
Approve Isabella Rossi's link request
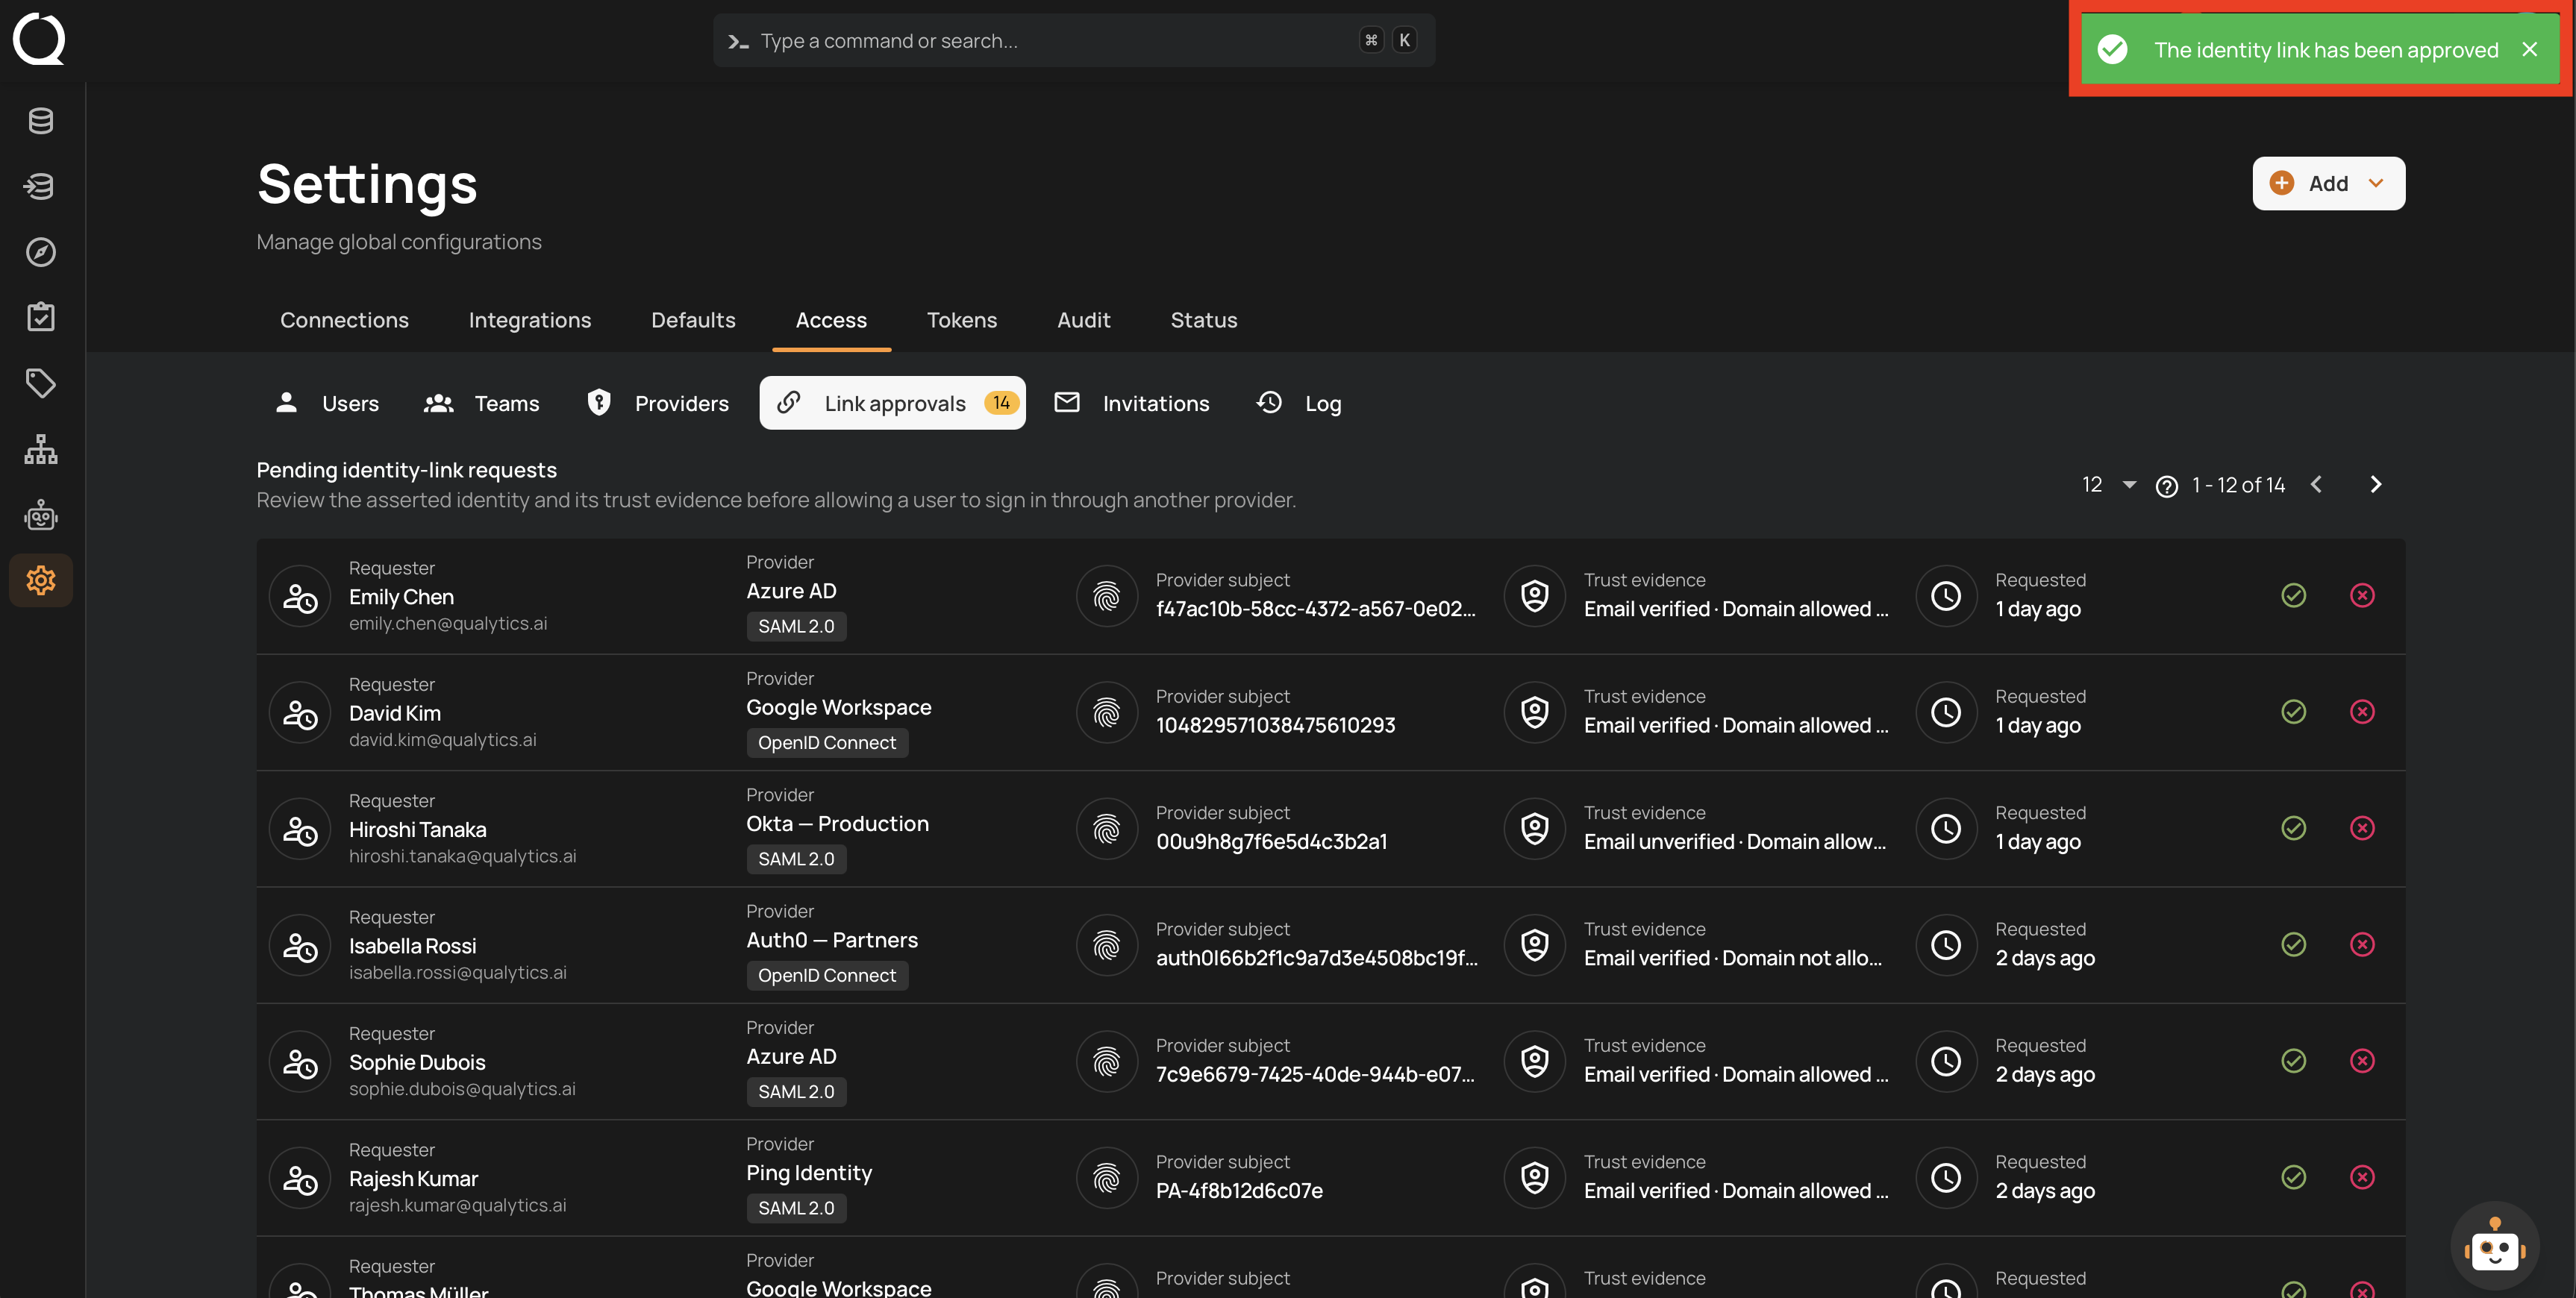coord(2293,945)
